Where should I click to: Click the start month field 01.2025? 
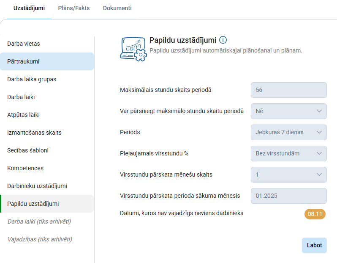pyautogui.click(x=288, y=196)
